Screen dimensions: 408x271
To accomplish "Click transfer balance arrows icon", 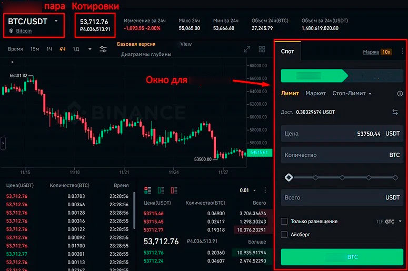I will coord(395,112).
